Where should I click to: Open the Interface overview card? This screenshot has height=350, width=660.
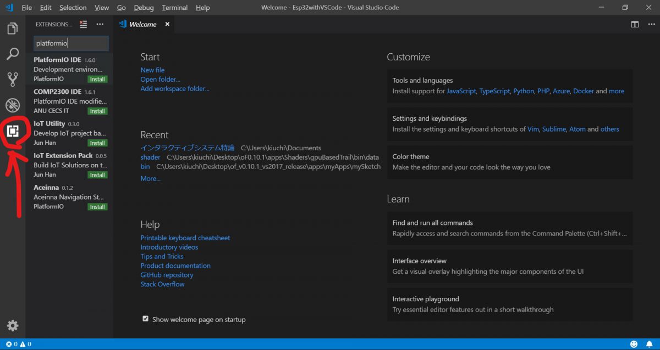(x=510, y=266)
